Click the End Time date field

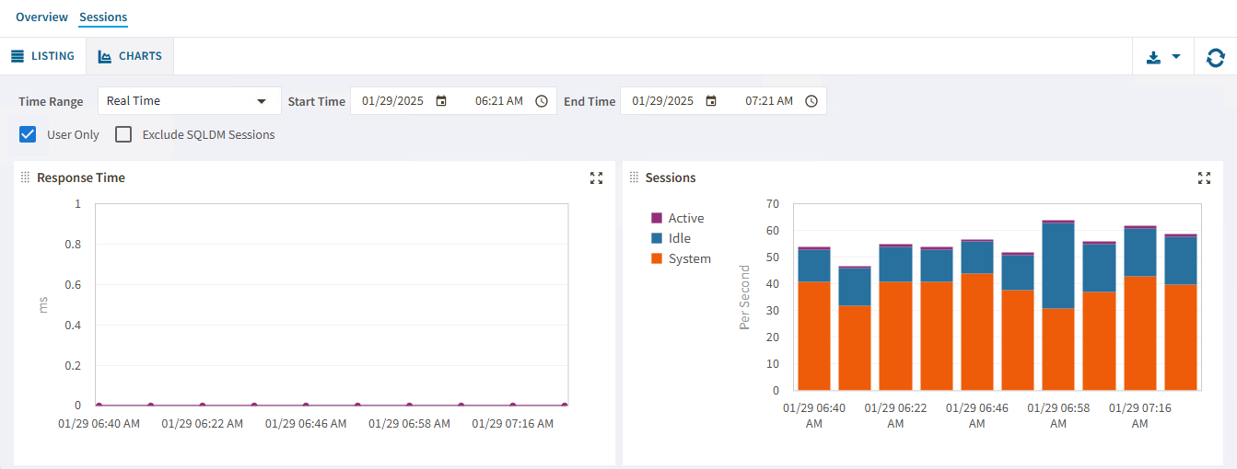tap(663, 101)
